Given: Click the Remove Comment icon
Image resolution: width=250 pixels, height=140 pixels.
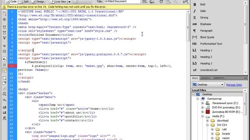Looking at the screenshot, I should (4, 83).
